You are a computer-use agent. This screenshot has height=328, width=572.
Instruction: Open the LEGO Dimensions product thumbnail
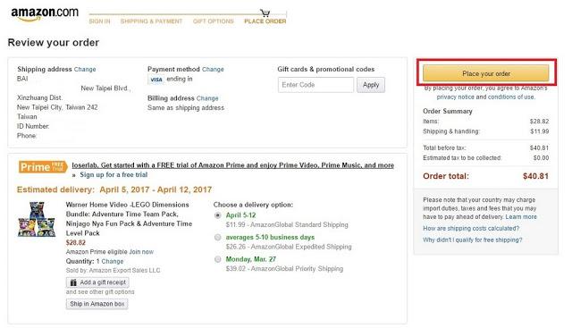click(x=37, y=219)
